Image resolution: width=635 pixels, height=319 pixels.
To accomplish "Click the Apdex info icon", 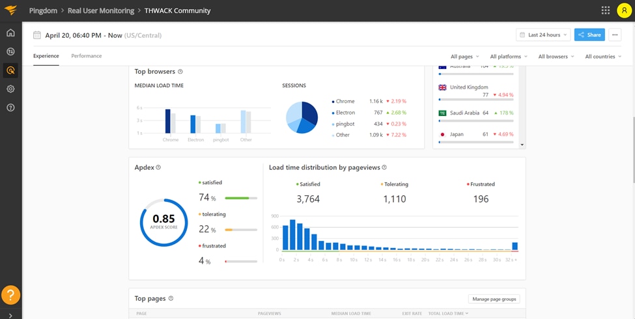I will tap(158, 167).
